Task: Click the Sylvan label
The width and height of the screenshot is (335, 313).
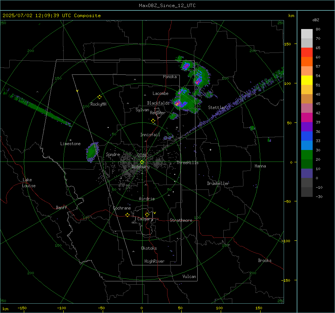Action: point(142,110)
